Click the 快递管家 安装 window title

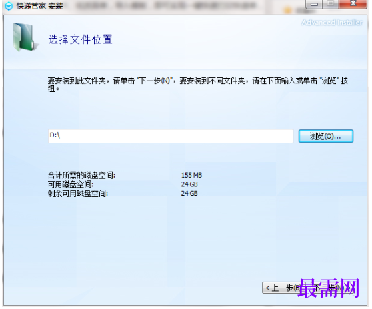click(39, 6)
